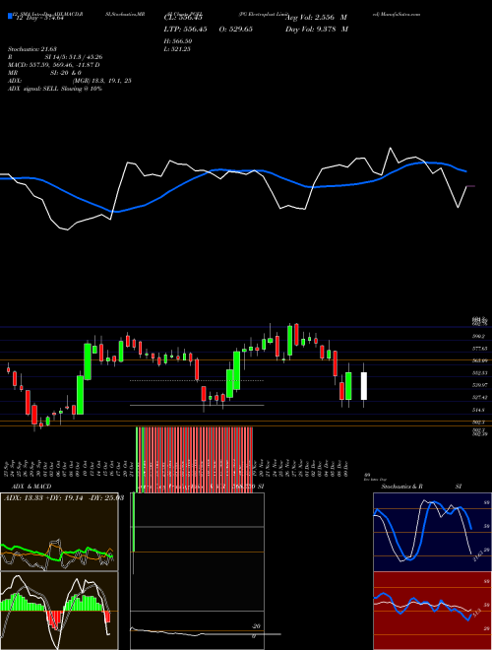Viewport: 492px width, 650px height.
Task: Click the Stochastics & RSI panel title
Action: 421,487
